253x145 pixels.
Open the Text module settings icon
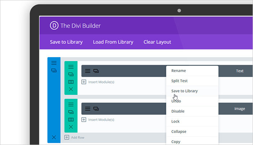tap(87, 71)
